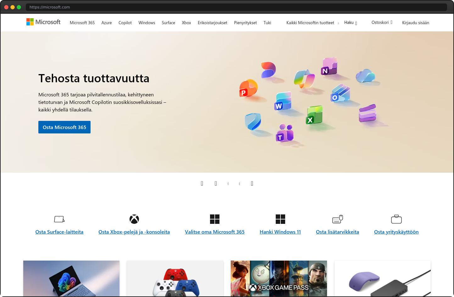Select Copilot in the navigation bar

[125, 23]
